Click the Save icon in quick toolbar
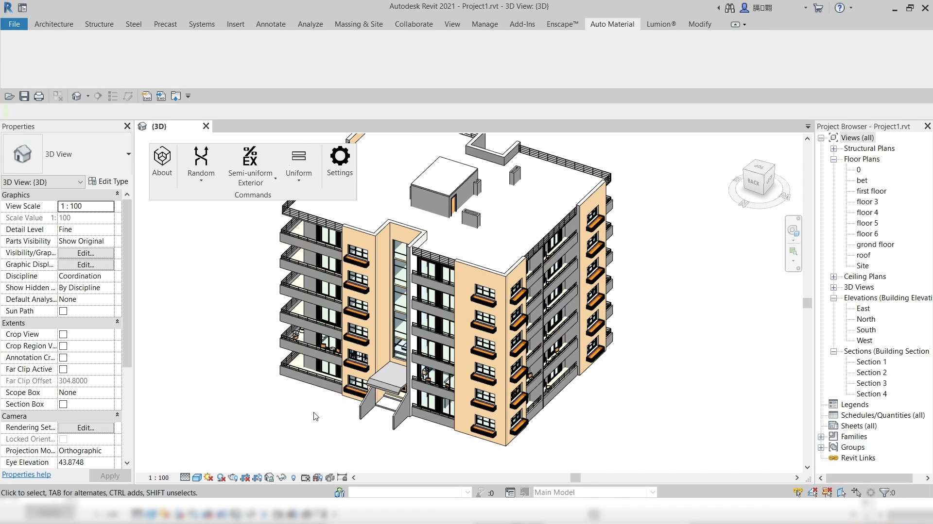This screenshot has width=933, height=524. click(x=24, y=96)
